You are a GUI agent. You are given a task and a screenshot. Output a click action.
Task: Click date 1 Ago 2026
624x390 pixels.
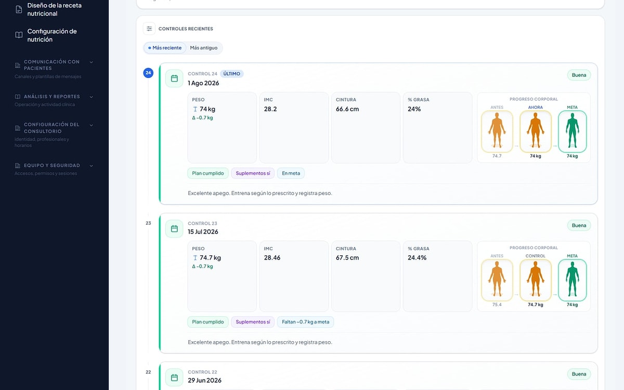[x=203, y=83]
